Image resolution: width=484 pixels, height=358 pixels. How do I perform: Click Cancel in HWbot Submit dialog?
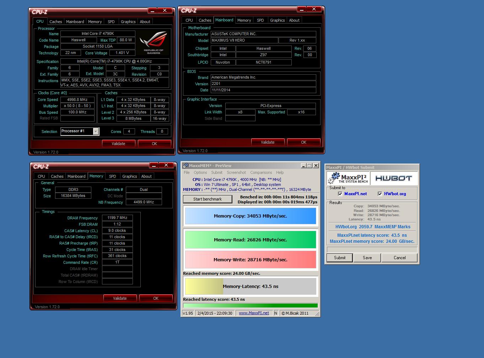[400, 258]
